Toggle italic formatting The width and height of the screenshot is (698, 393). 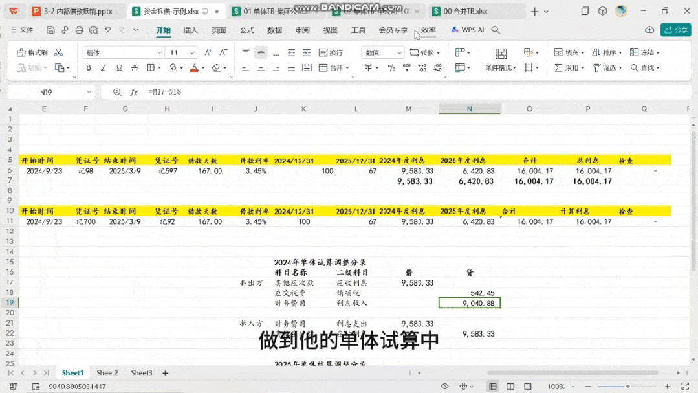tap(104, 68)
